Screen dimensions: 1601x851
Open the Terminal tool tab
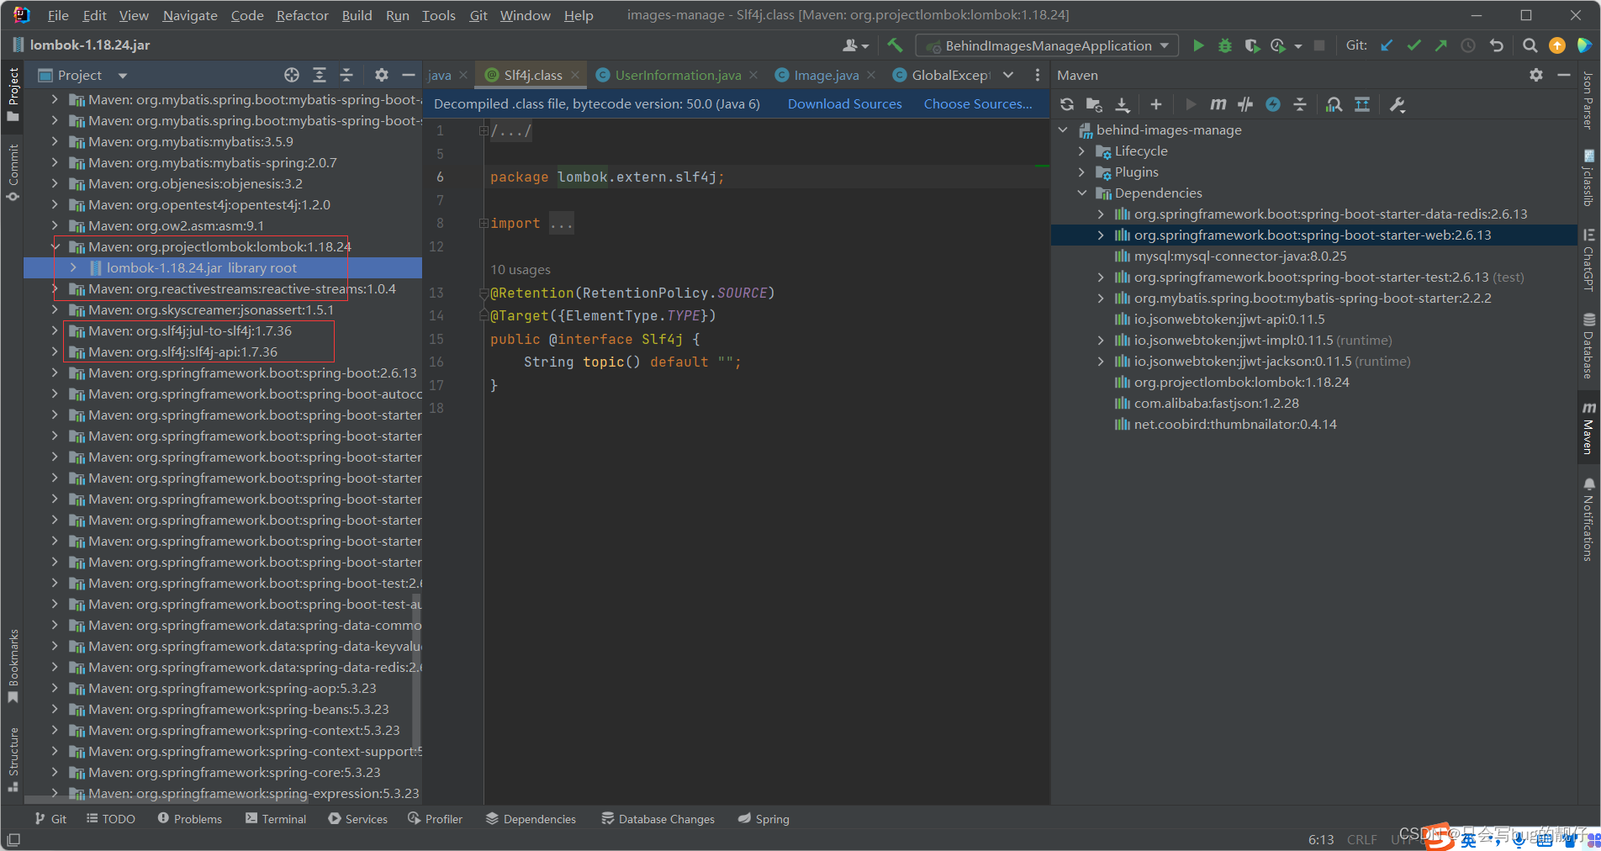(276, 819)
